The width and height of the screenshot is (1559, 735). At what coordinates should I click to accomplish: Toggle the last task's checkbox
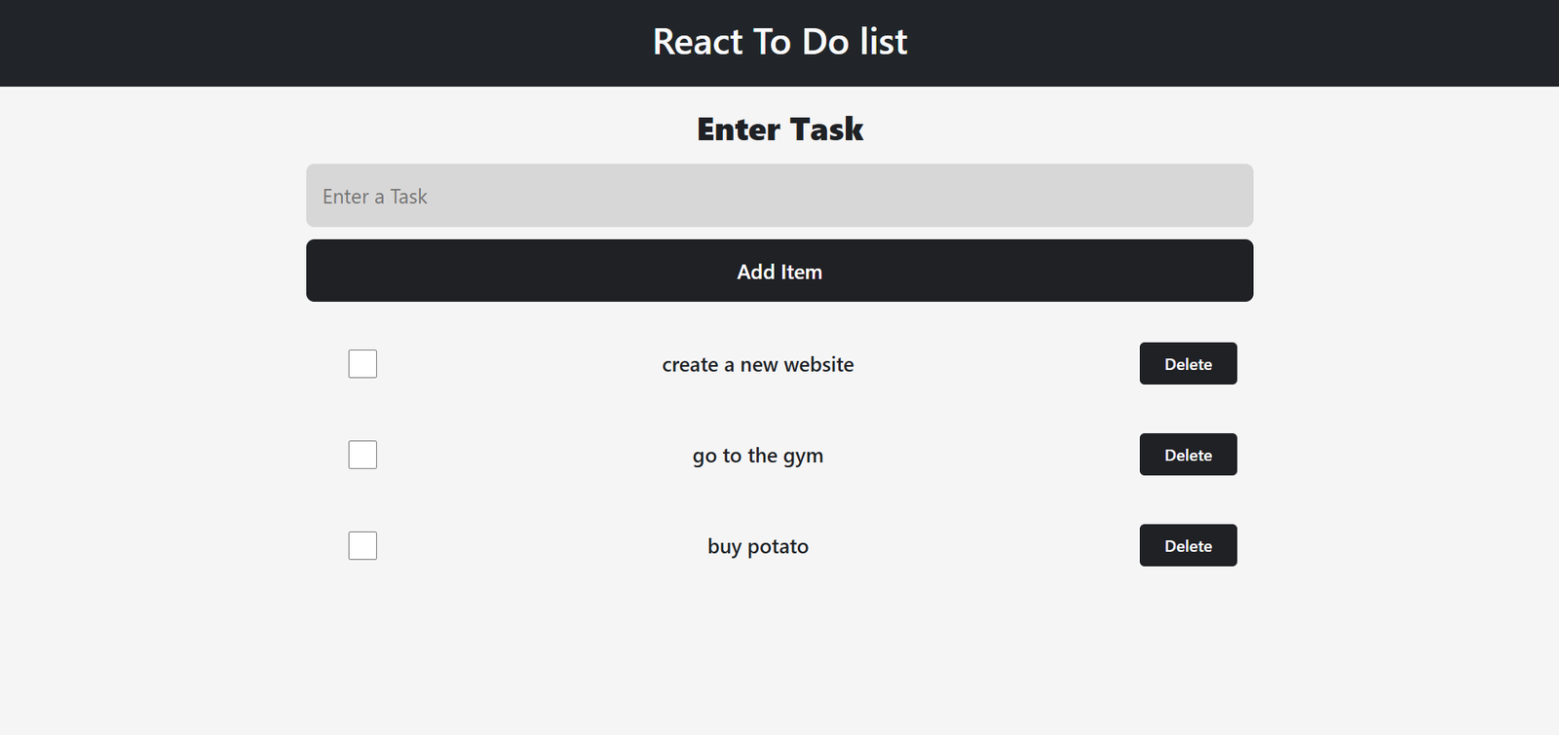pyautogui.click(x=362, y=546)
